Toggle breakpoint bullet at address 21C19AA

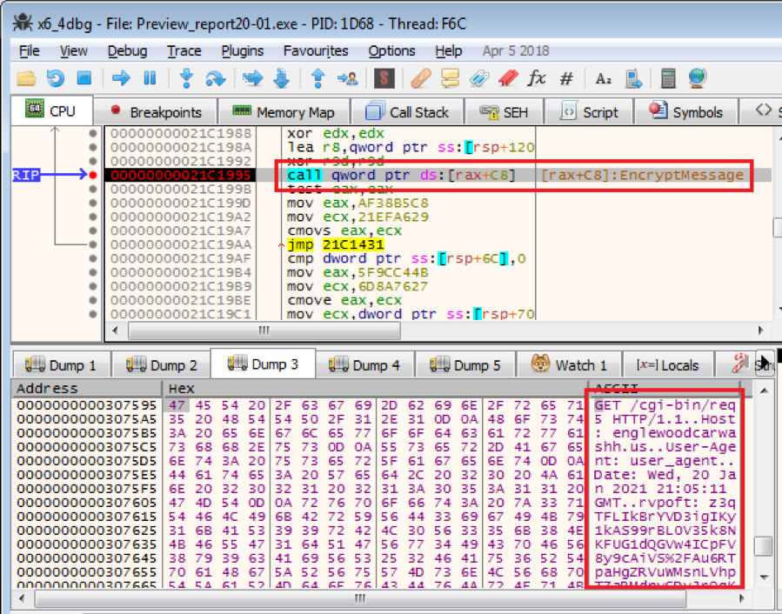93,245
